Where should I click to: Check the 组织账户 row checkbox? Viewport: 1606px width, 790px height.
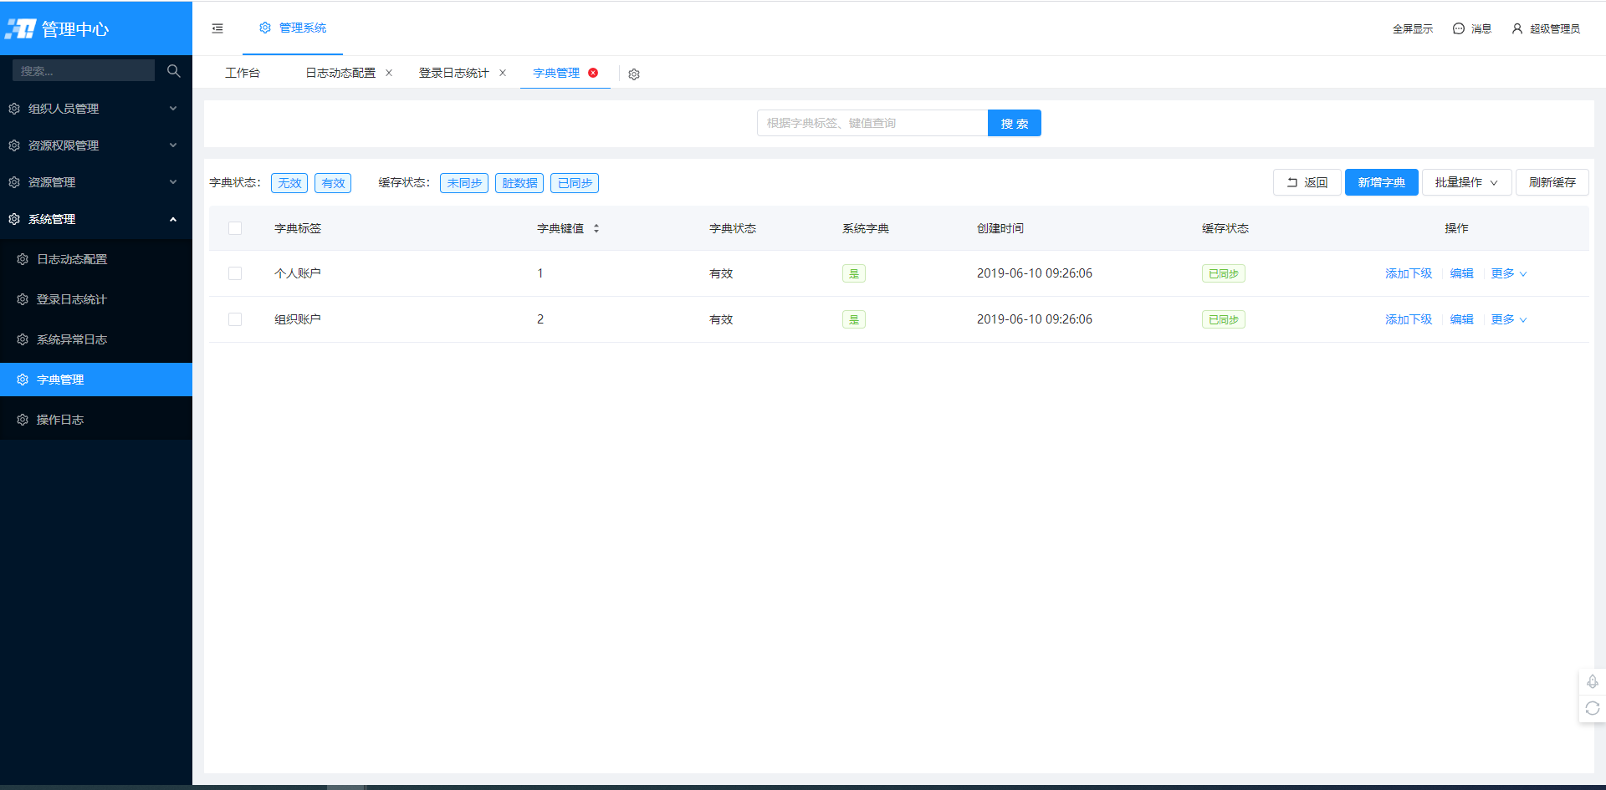(235, 319)
